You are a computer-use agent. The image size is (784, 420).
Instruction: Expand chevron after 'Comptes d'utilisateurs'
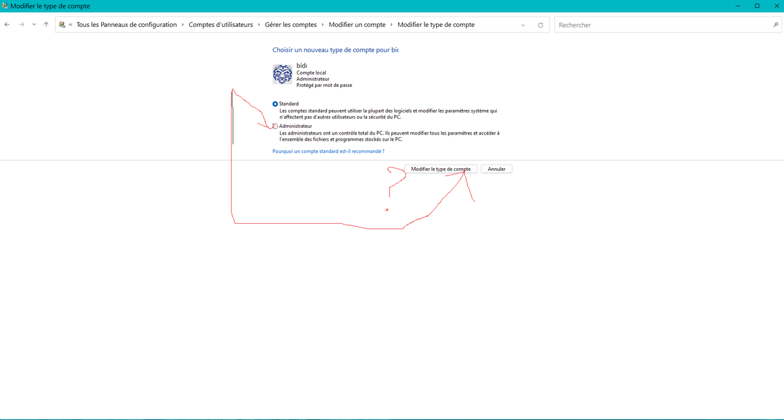click(x=259, y=25)
